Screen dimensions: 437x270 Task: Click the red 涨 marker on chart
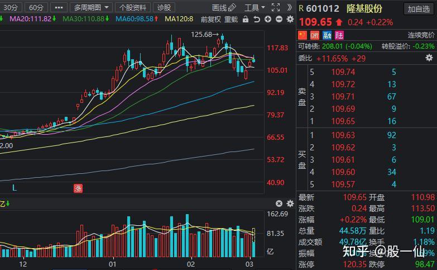(78, 188)
